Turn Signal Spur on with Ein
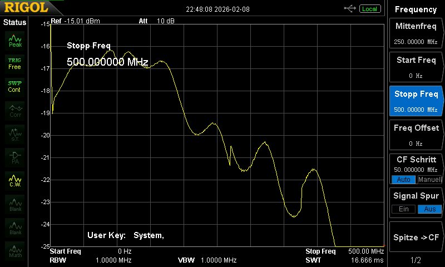The height and width of the screenshot is (267, 445). point(404,209)
